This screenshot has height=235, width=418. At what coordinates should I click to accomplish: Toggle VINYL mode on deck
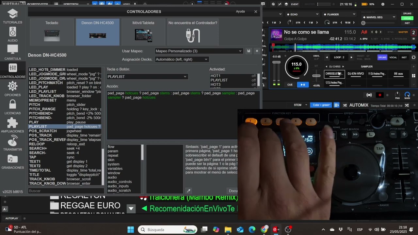click(316, 56)
